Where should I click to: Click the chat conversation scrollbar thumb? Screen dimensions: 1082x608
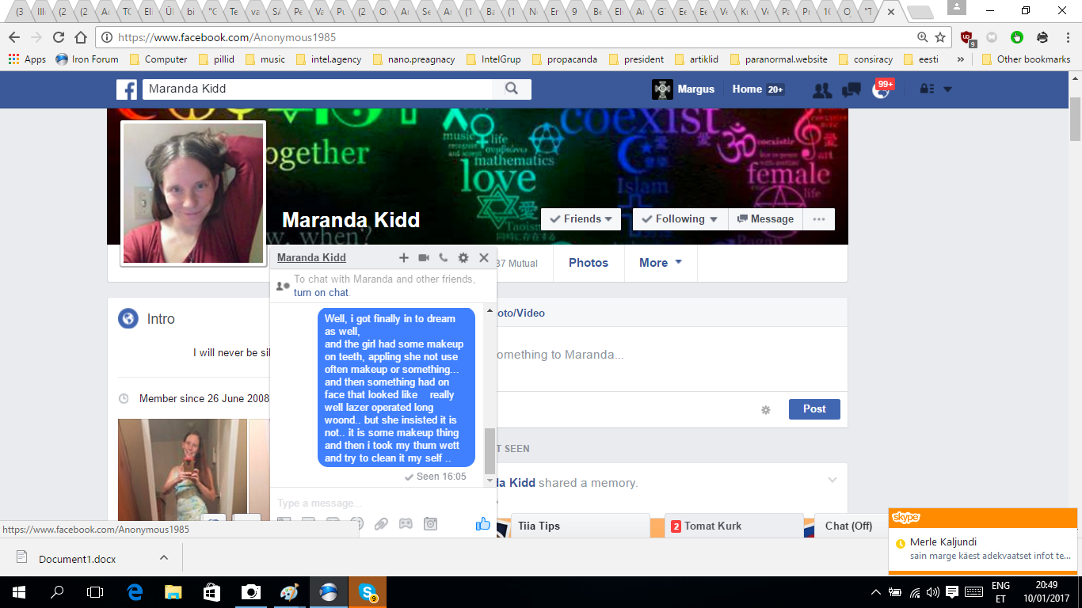[x=490, y=450]
